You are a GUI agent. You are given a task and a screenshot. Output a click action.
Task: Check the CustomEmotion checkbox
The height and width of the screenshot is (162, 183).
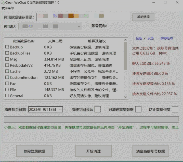[x=7, y=77]
